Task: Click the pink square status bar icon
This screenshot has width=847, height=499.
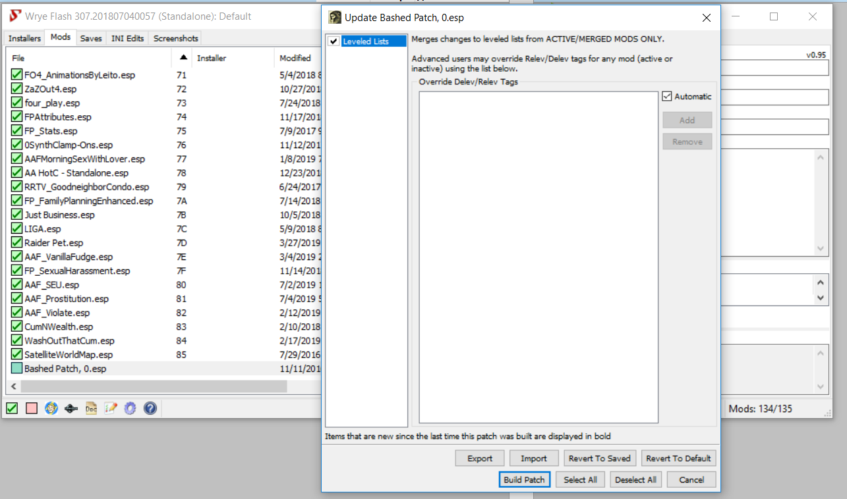Action: point(32,409)
